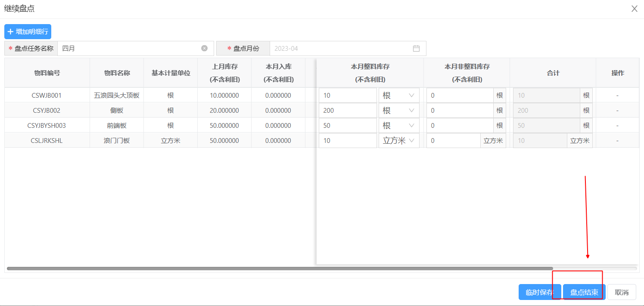Click the 临时保存 button
Screen dimensions: 644x306
pos(539,292)
